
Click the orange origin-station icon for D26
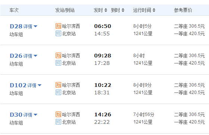coord(58,56)
